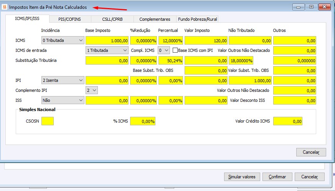Maximize the Impostos Item da Pré Nota window
The width and height of the screenshot is (335, 191).
311,7
